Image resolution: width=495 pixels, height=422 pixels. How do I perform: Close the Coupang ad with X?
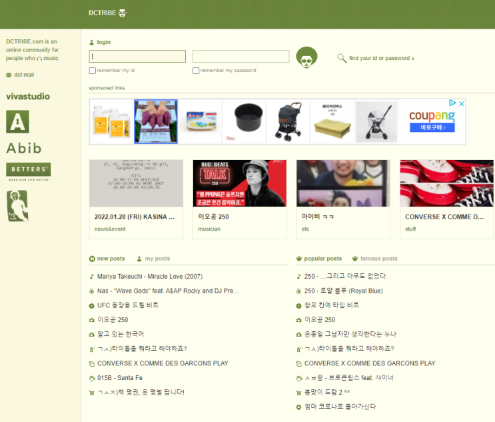pos(462,103)
